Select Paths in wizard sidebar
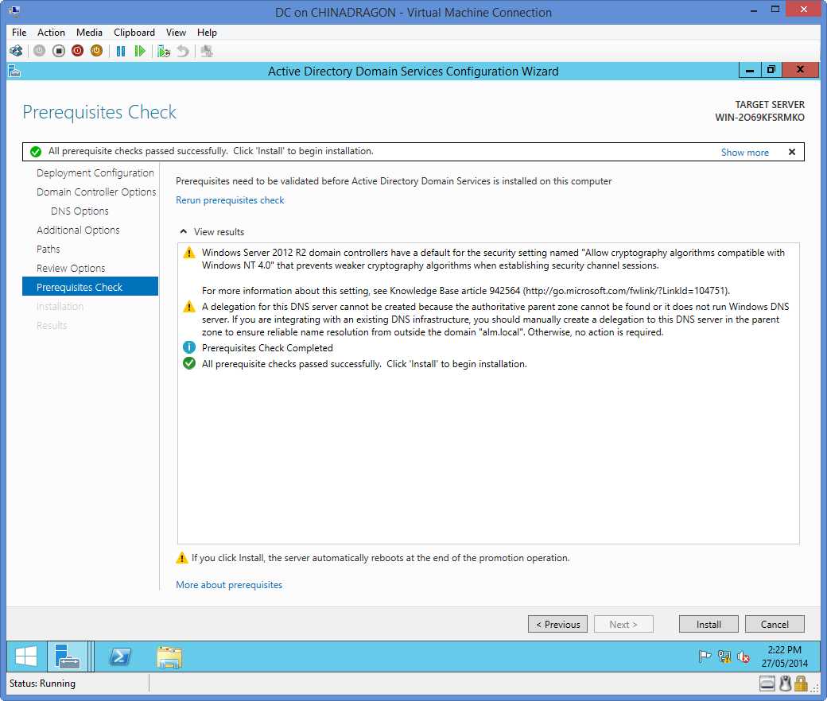This screenshot has width=827, height=701. [x=48, y=249]
